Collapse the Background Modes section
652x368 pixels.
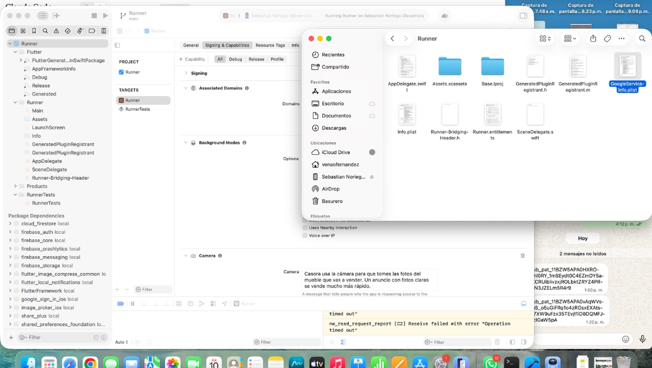coord(186,143)
